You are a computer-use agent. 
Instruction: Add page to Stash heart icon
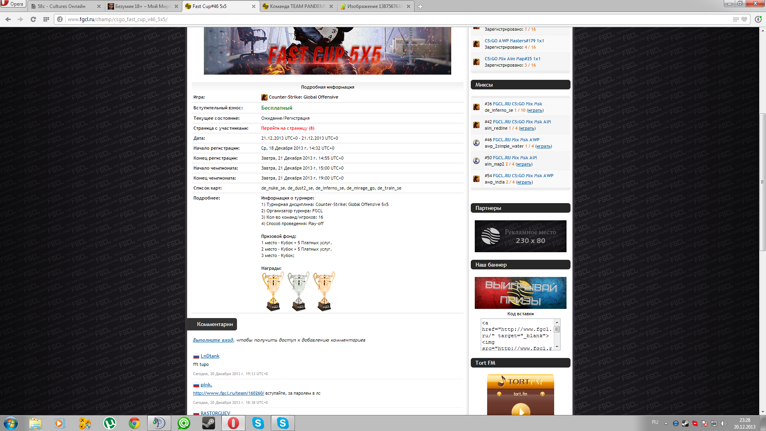tap(744, 19)
